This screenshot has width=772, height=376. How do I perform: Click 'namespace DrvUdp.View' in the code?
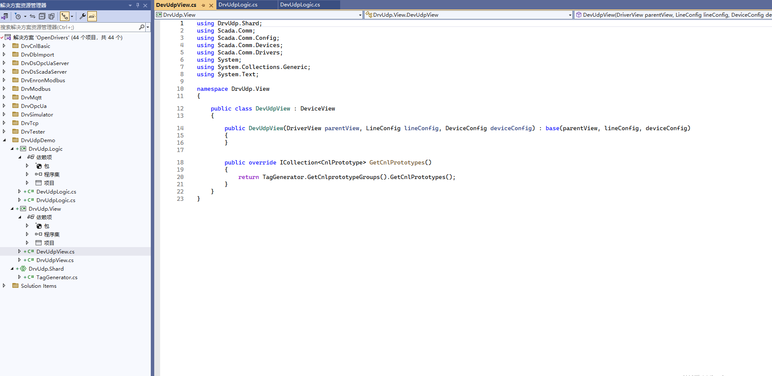click(x=233, y=89)
